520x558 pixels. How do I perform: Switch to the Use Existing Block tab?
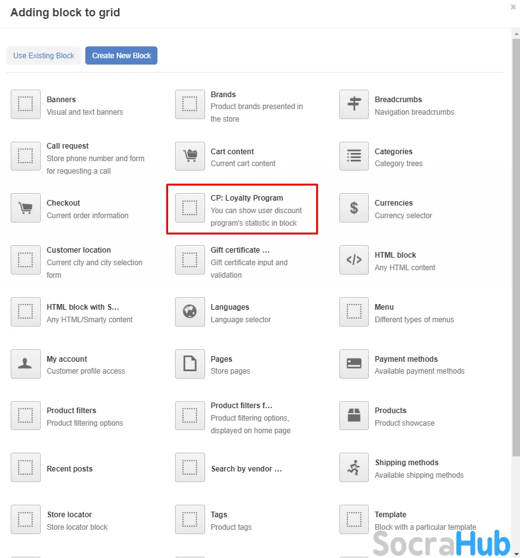point(44,56)
